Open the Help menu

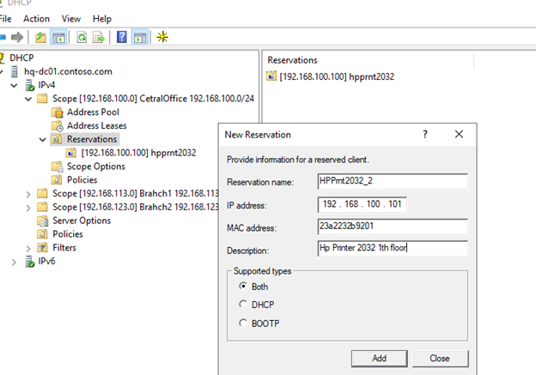(x=102, y=19)
